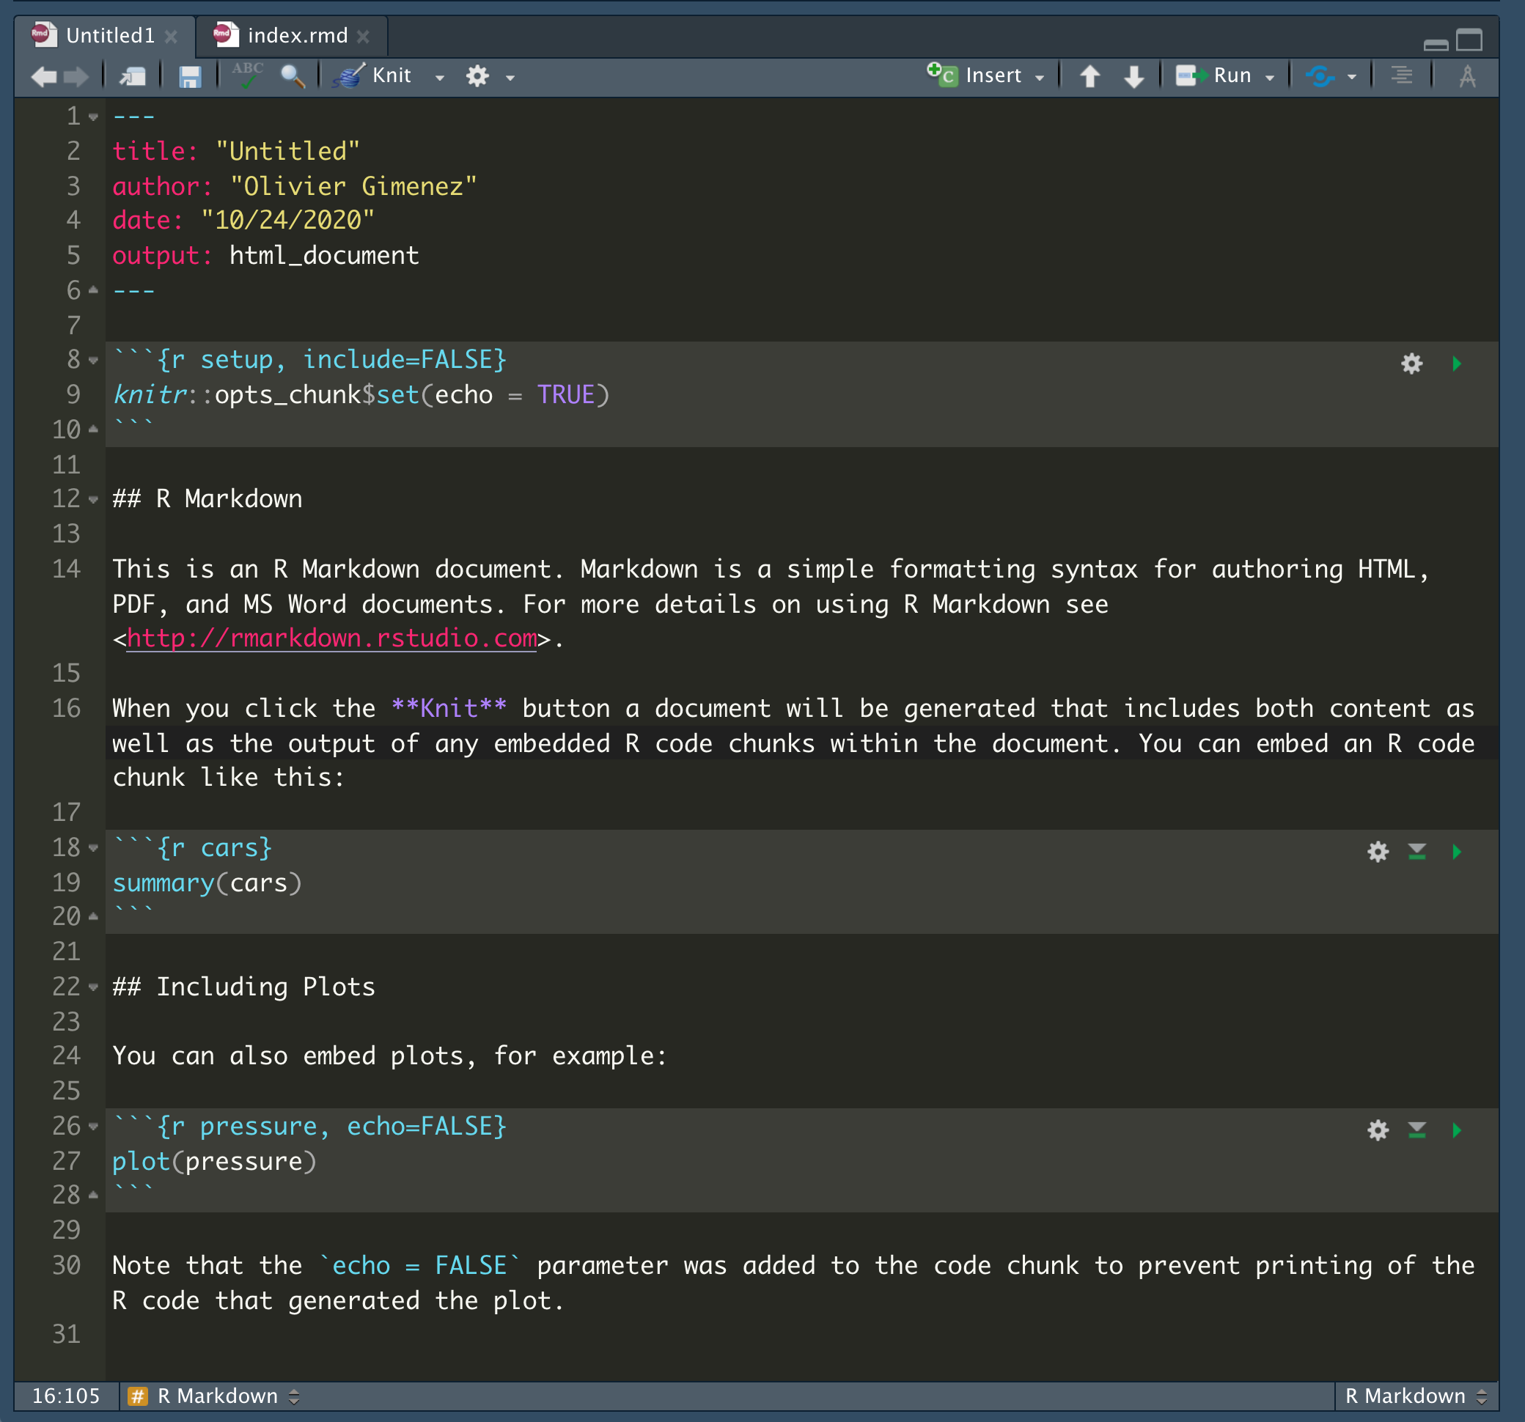Collapse YAML header fold arrow at line 1
Image resolution: width=1525 pixels, height=1422 pixels.
(94, 117)
